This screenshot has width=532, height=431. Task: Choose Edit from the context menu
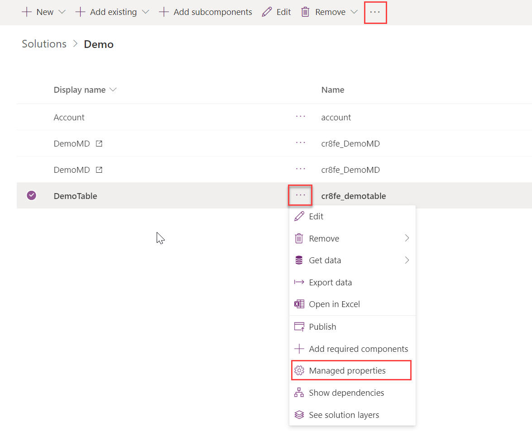(x=352, y=217)
